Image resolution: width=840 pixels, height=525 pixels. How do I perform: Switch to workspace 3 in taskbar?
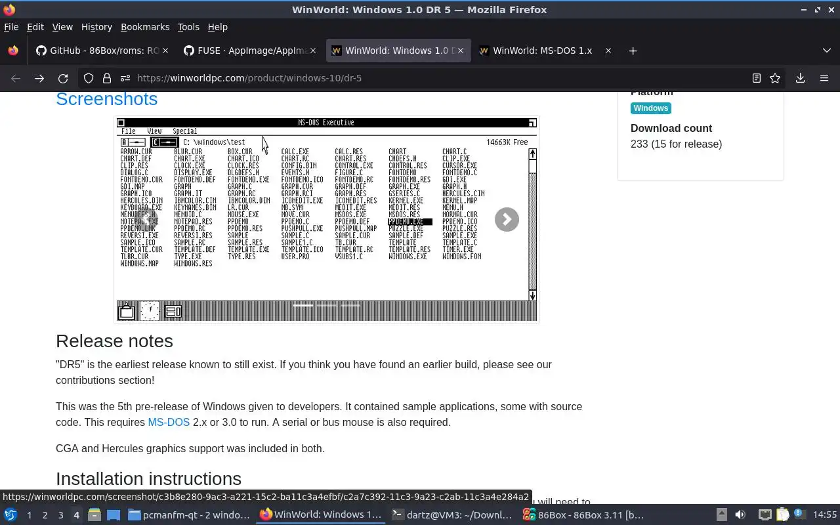coord(60,515)
